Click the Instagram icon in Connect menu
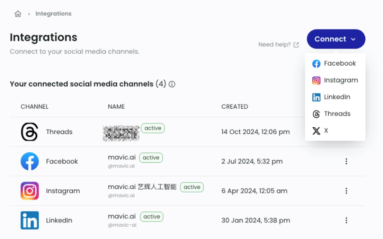The image size is (383, 239). pos(316,81)
